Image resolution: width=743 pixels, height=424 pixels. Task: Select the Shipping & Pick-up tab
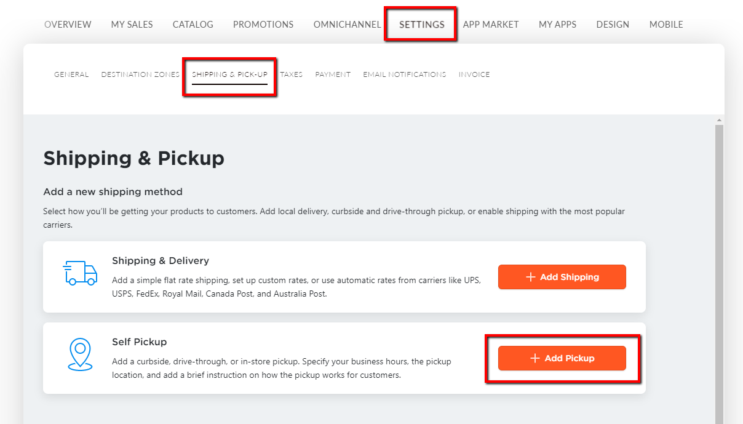tap(229, 74)
